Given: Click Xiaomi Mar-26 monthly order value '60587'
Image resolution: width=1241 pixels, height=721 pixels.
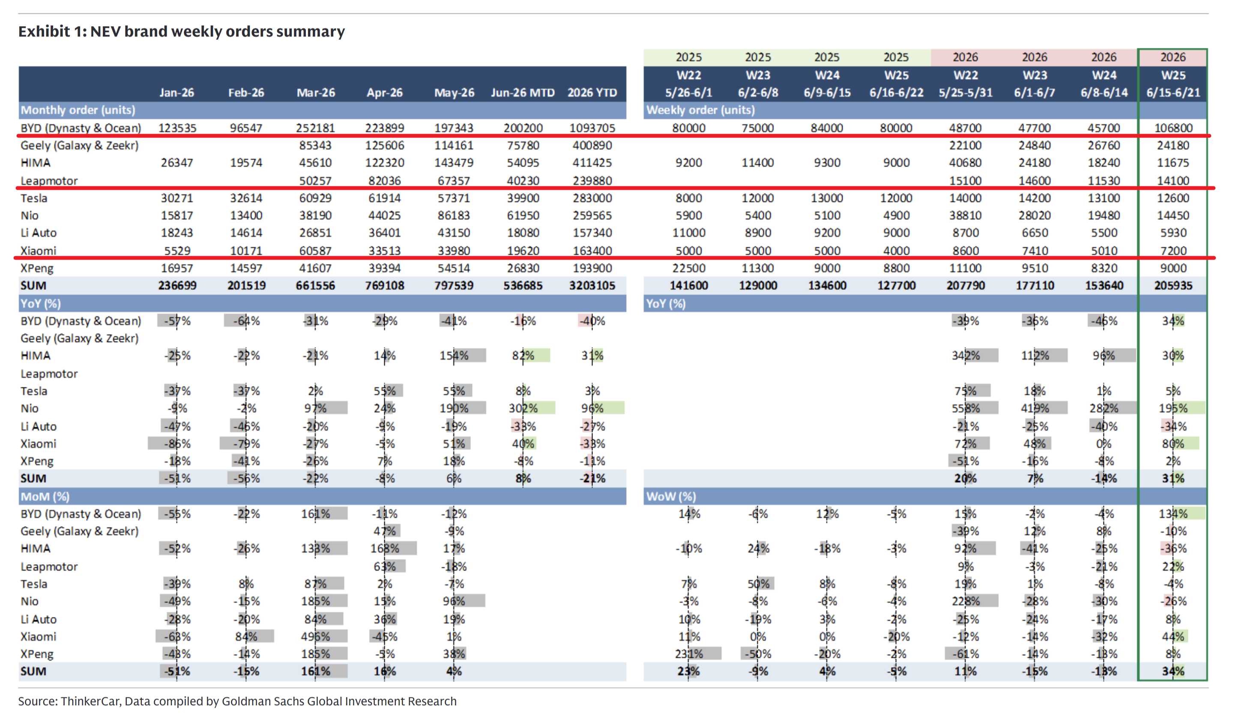Looking at the screenshot, I should 316,251.
